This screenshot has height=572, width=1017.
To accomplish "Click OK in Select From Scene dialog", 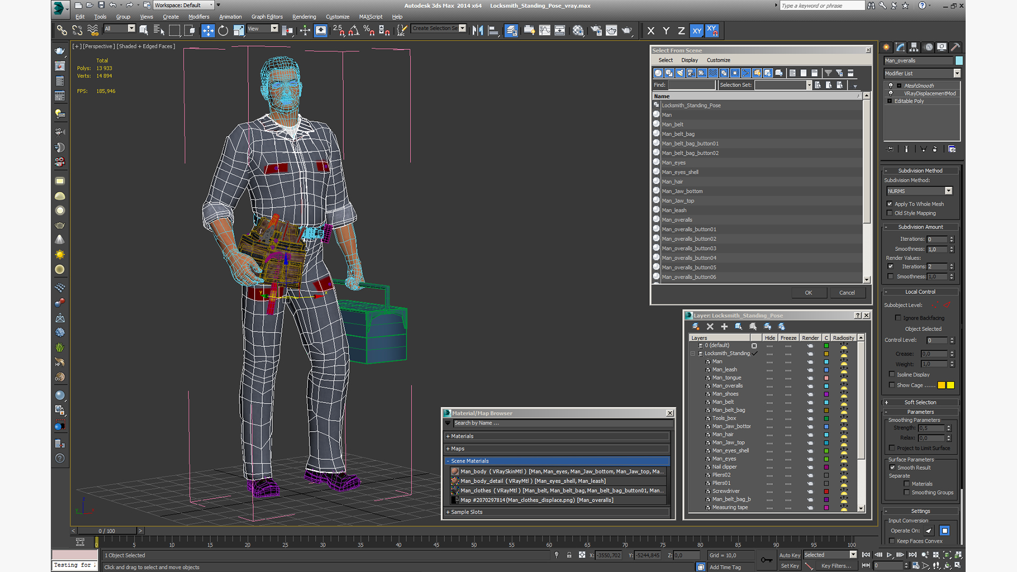I will pos(808,293).
